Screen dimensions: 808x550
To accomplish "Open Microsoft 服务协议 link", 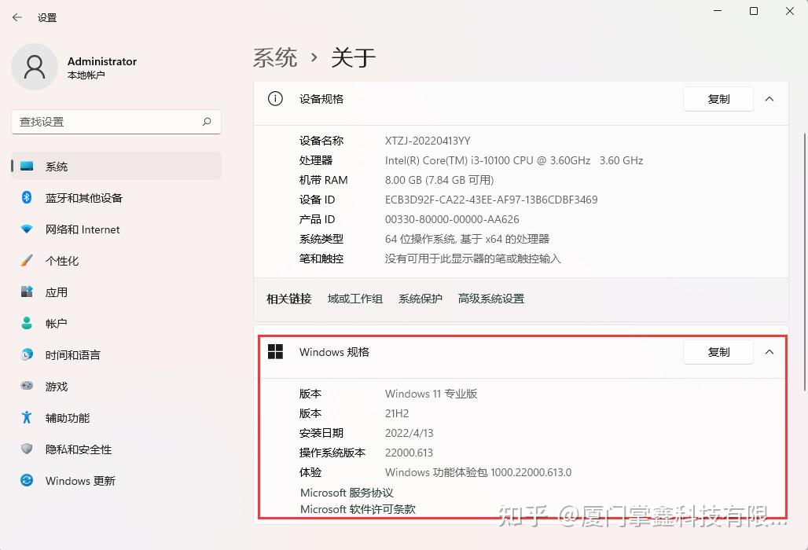I will click(347, 493).
